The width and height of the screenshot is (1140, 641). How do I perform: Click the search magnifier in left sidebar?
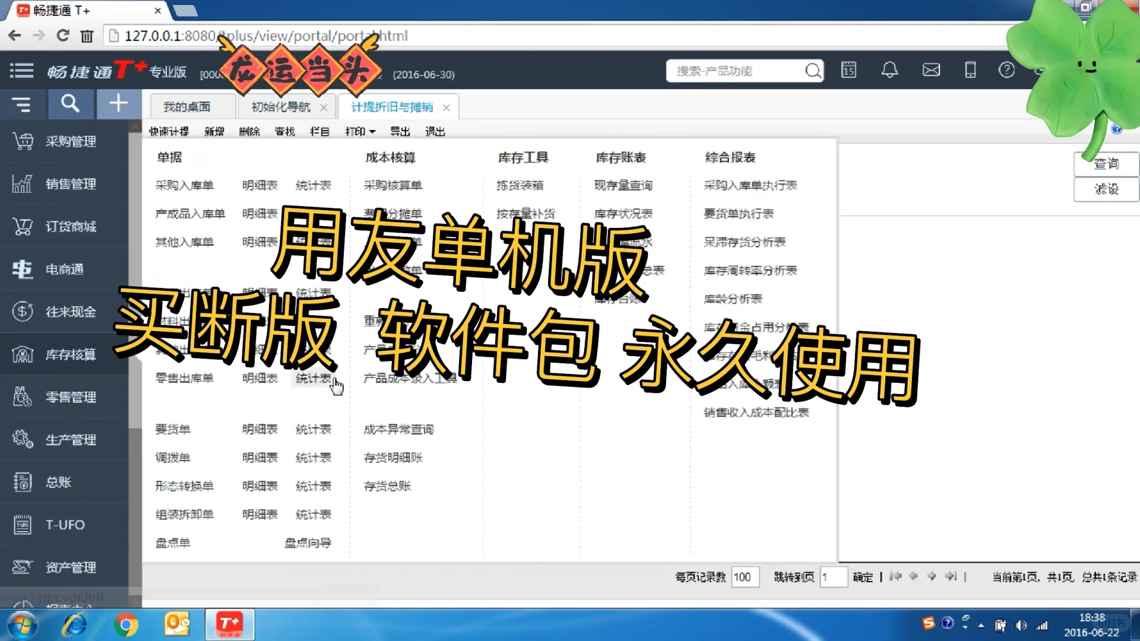coord(70,104)
